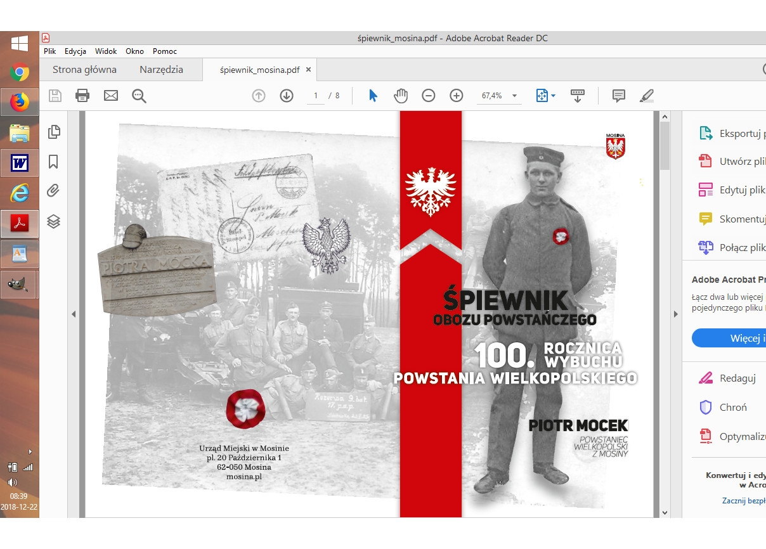
Task: Select the Hand pan tool
Action: click(401, 96)
